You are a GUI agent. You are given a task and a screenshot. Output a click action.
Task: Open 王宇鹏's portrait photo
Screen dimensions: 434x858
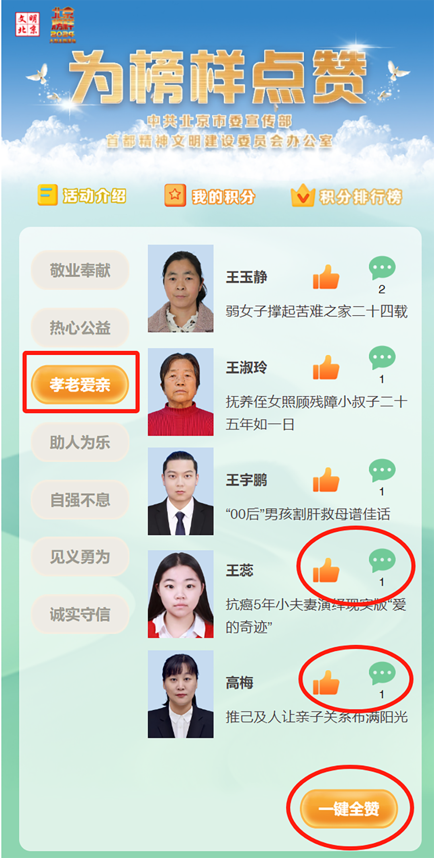pyautogui.click(x=180, y=491)
